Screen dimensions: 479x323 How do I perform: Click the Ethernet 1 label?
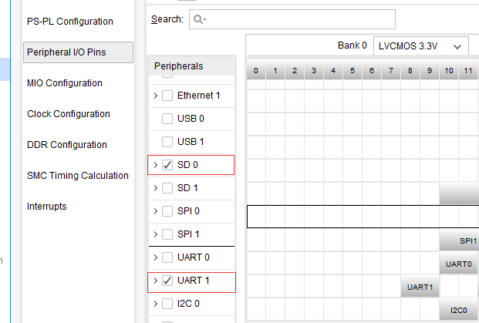point(198,96)
